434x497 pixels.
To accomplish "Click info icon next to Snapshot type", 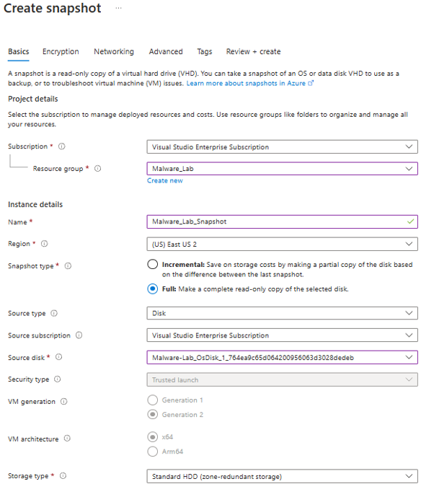I will [x=68, y=266].
